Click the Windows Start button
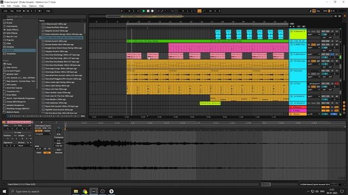The image size is (348, 195). pyautogui.click(x=4, y=191)
